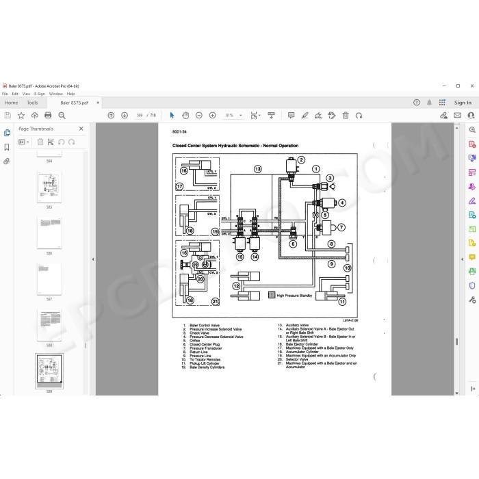
Task: Go to next page arrow
Action: point(125,116)
